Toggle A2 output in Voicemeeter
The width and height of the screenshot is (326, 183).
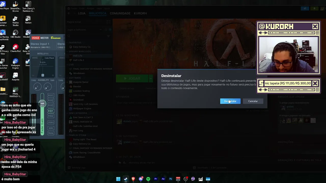pos(51,100)
